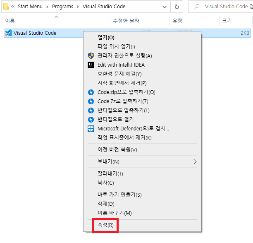Open the address bar history dropdown

(x=165, y=7)
